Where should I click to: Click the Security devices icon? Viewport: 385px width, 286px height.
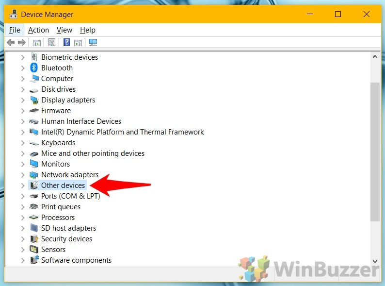click(x=34, y=239)
